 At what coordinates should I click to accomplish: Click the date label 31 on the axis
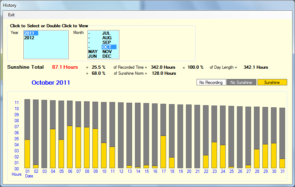(x=282, y=171)
